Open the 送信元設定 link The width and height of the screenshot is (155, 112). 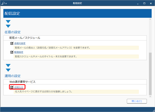click(20, 43)
